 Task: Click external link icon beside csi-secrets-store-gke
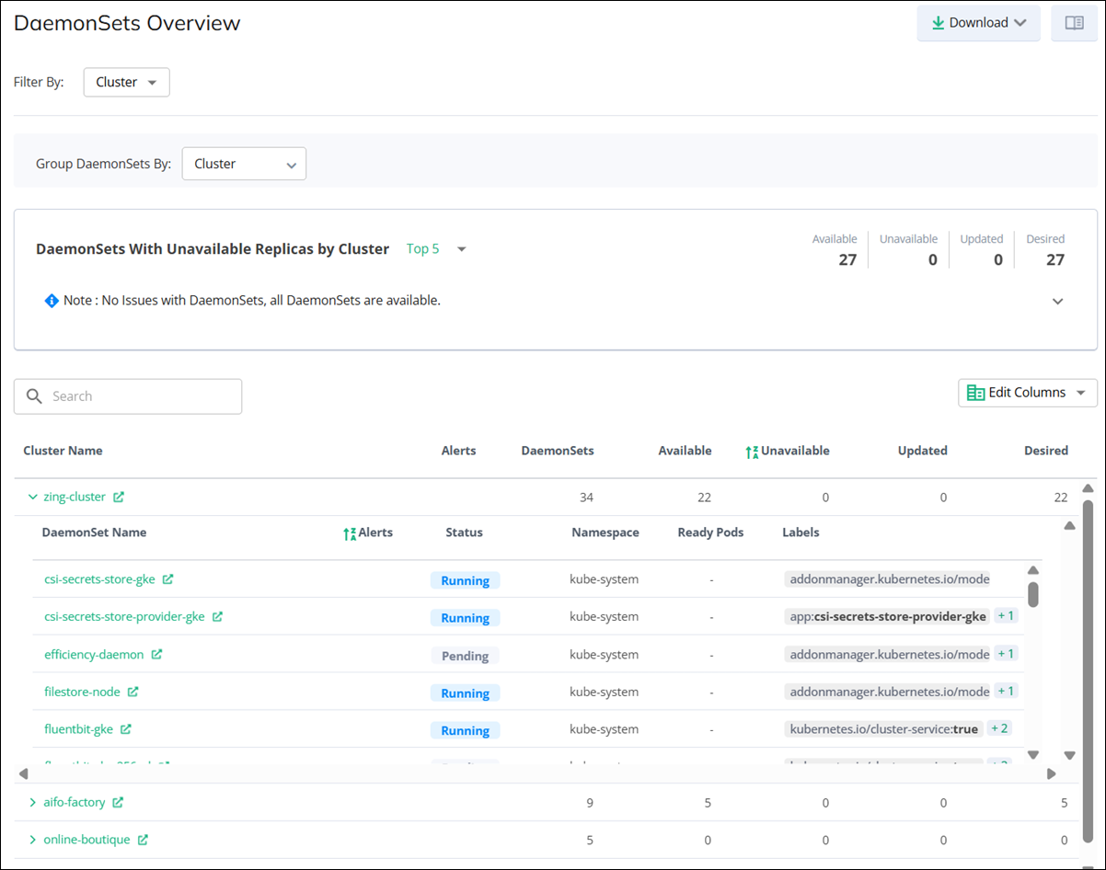[168, 579]
